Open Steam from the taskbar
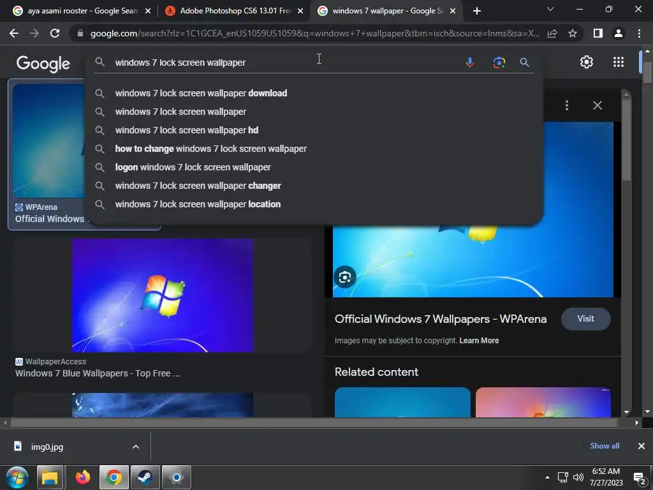Image resolution: width=653 pixels, height=490 pixels. click(x=145, y=477)
